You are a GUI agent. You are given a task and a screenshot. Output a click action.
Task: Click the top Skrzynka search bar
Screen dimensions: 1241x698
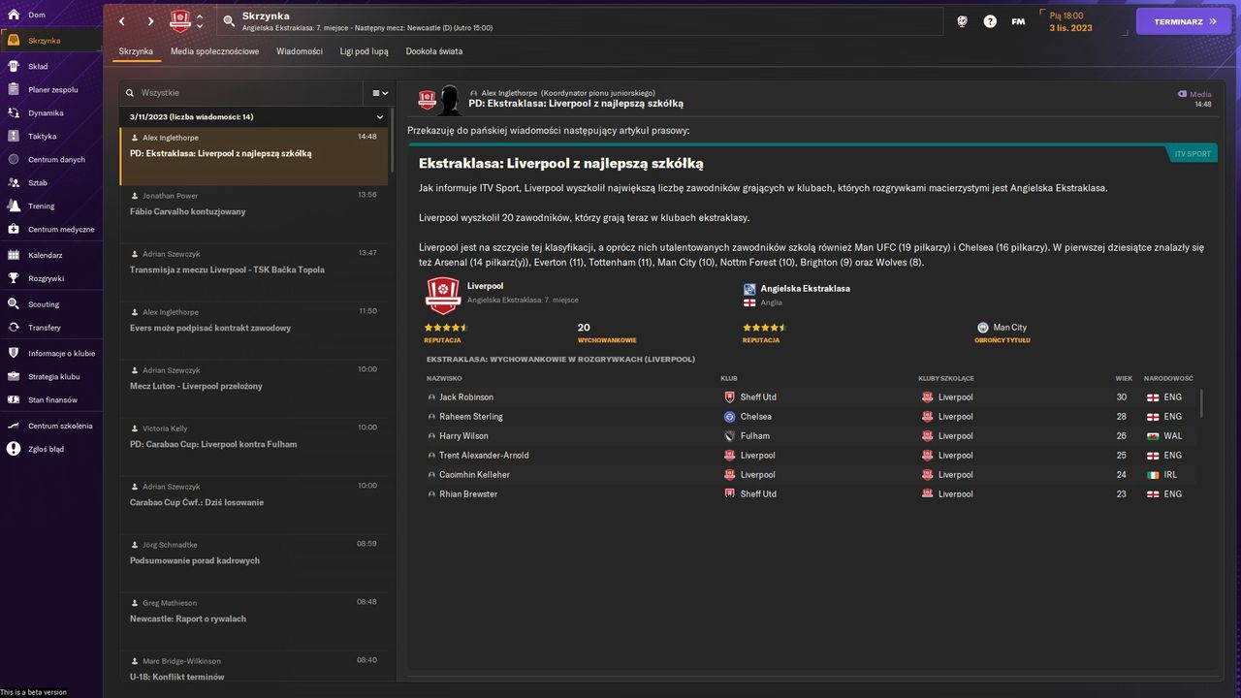click(x=580, y=21)
